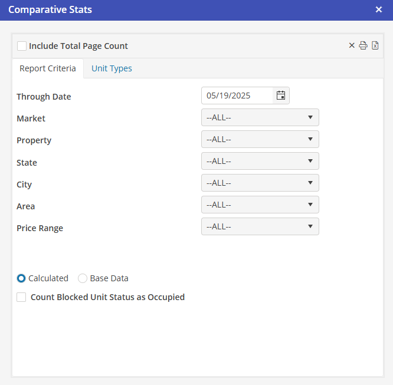The image size is (393, 385).
Task: Click into the Through Date field
Action: click(236, 96)
